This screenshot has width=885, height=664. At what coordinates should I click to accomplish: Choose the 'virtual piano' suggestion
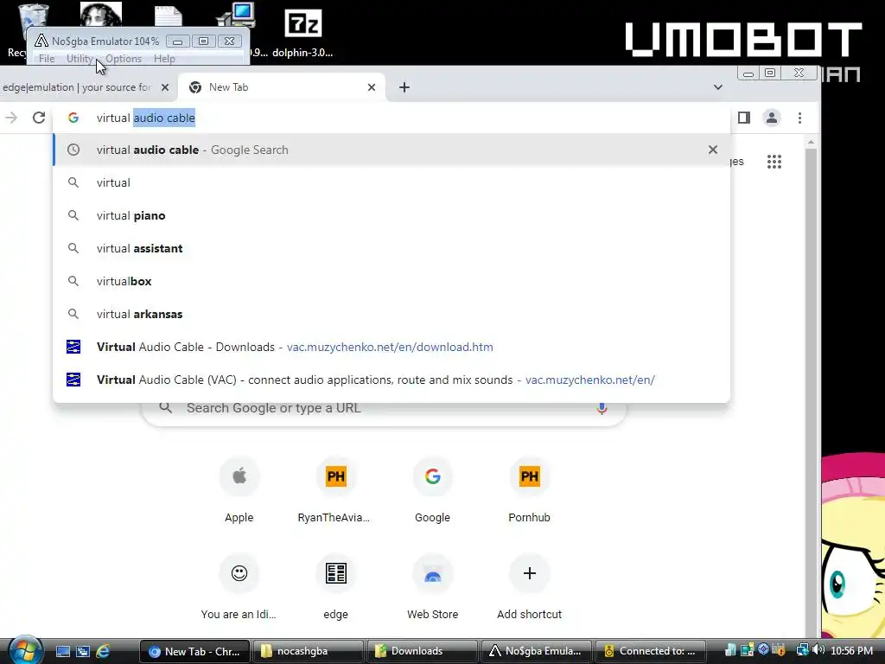pos(392,215)
